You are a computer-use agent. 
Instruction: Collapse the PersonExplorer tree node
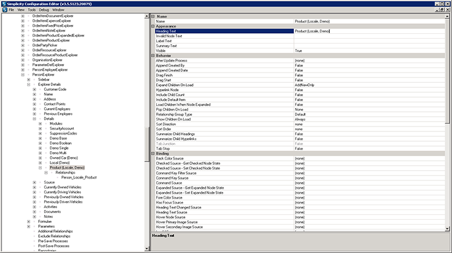point(23,74)
